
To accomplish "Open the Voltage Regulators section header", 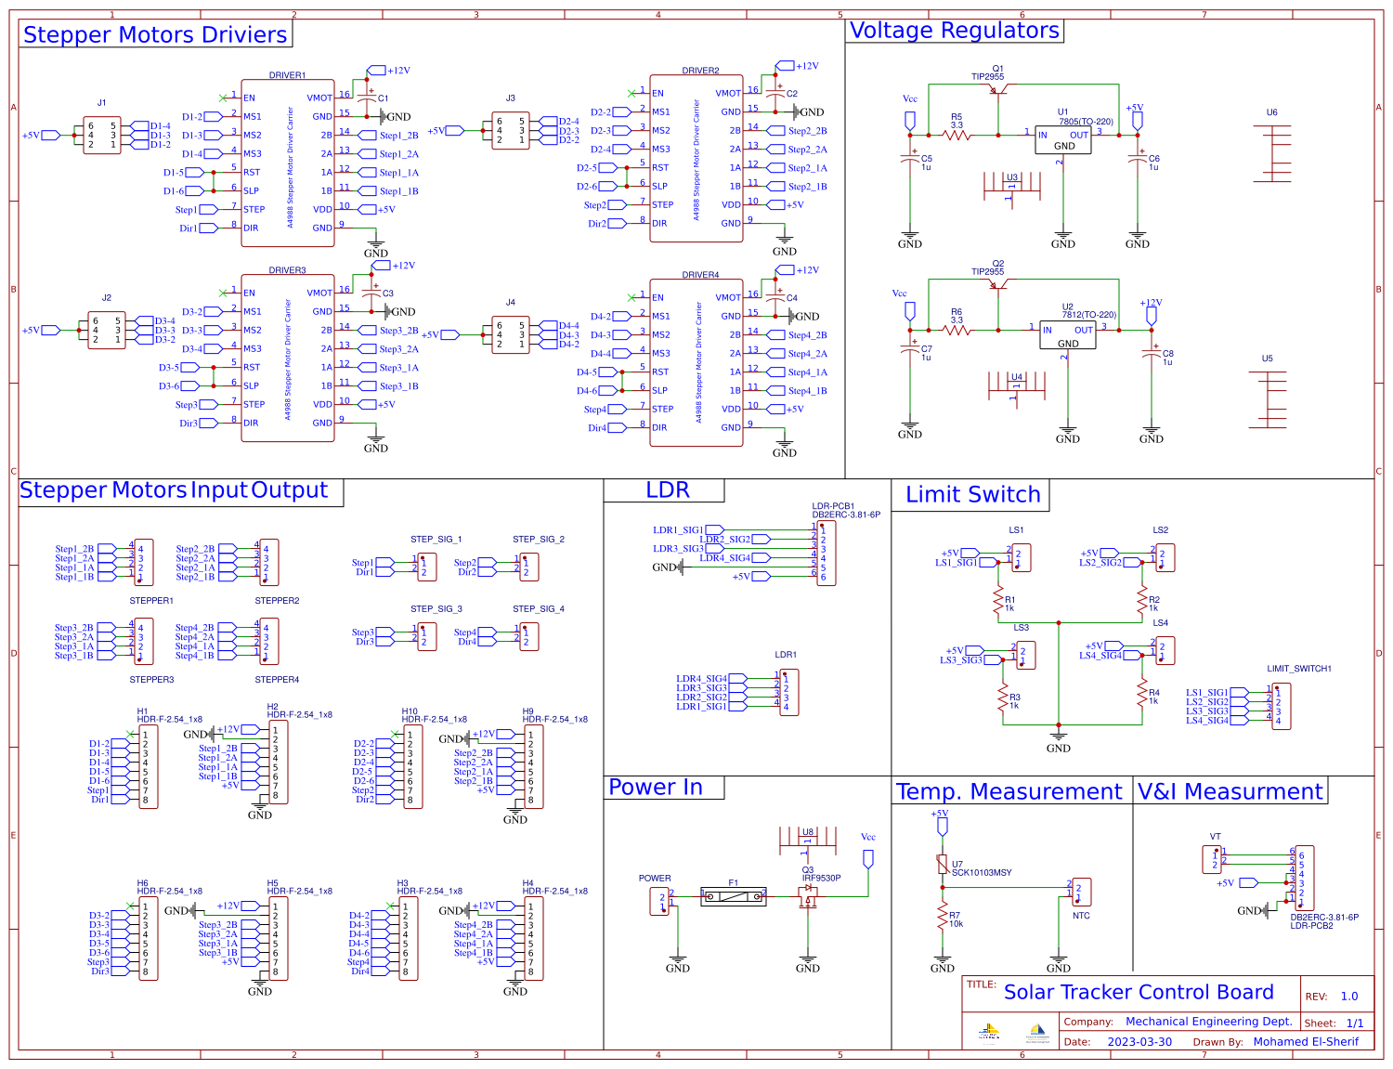I will click(x=953, y=31).
